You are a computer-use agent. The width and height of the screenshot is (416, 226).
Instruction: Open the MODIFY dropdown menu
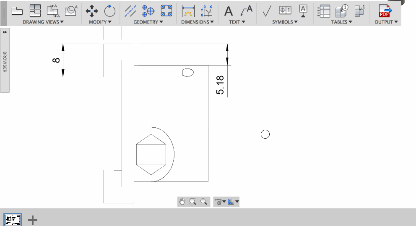(100, 22)
